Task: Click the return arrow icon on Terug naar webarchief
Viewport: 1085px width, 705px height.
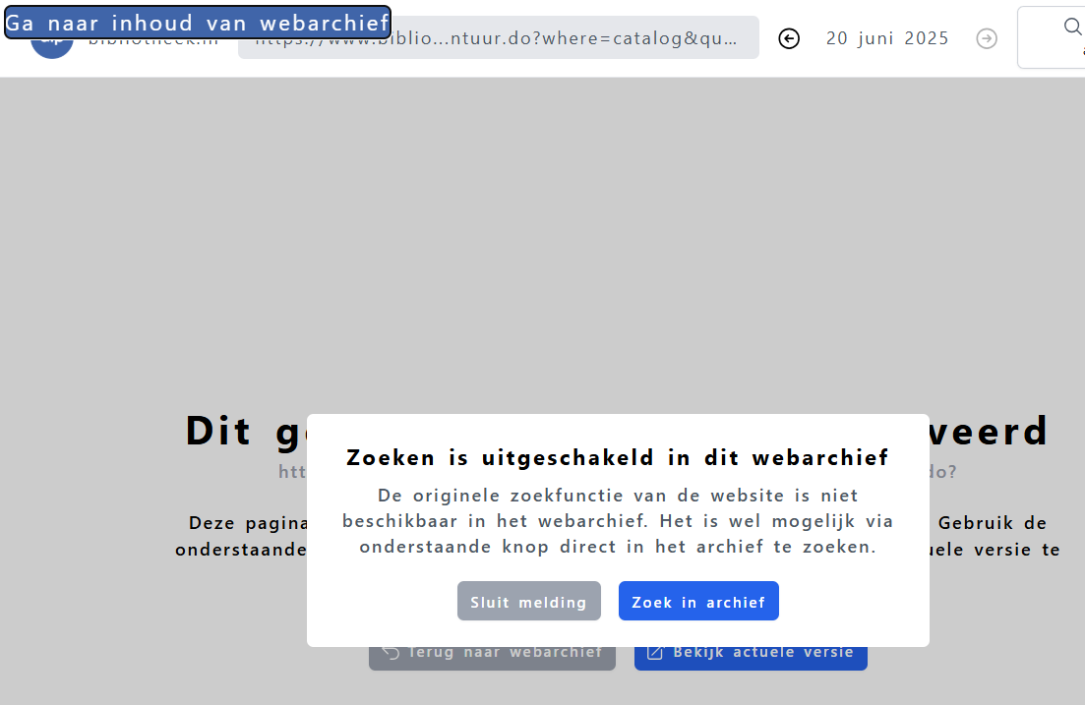Action: pos(390,651)
